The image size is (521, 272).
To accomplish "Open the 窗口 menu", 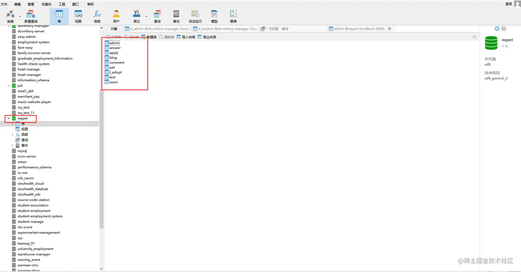I will [x=75, y=4].
